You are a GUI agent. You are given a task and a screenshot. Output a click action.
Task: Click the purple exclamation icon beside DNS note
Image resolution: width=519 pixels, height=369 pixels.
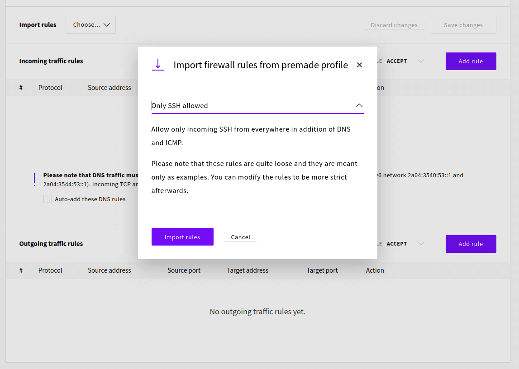coord(34,180)
